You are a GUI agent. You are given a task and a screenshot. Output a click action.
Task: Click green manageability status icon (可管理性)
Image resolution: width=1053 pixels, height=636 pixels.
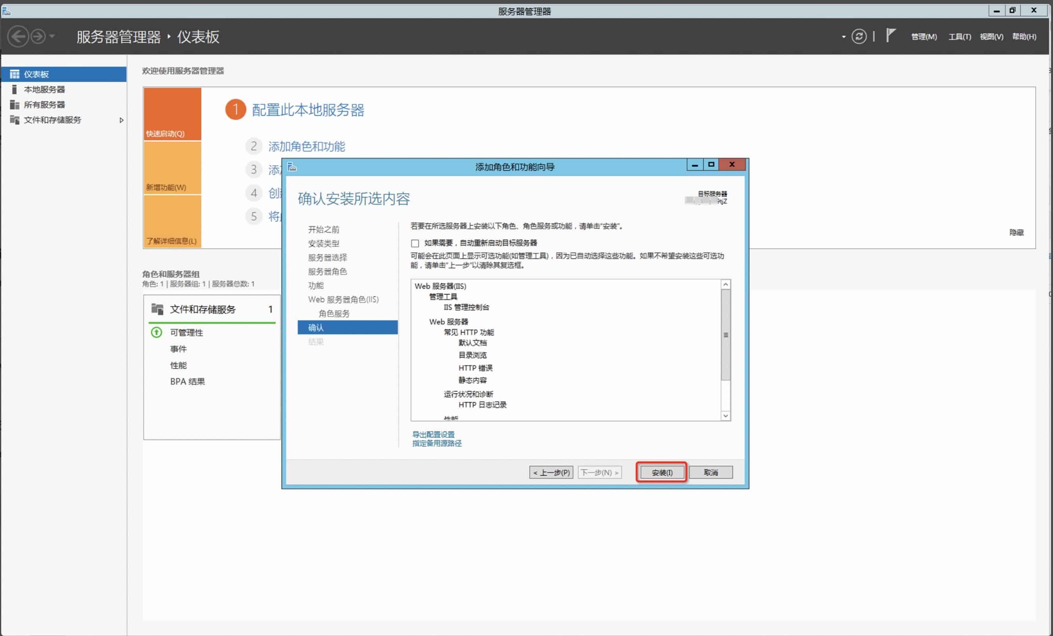tap(156, 332)
